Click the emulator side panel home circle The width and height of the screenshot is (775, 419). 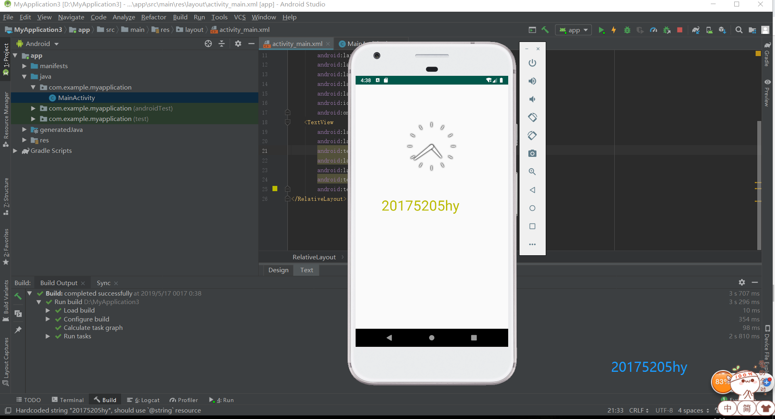[x=532, y=208]
